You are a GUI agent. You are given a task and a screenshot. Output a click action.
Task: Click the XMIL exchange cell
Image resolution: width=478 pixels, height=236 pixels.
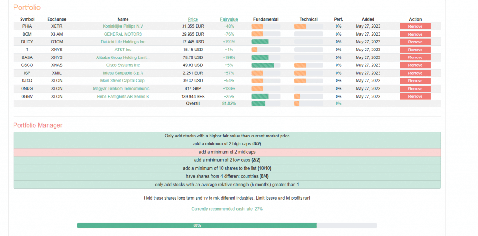(x=56, y=73)
